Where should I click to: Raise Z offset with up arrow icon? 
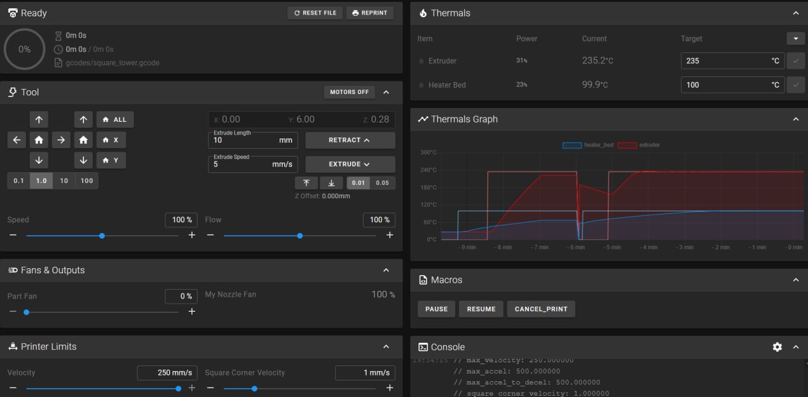tap(306, 183)
